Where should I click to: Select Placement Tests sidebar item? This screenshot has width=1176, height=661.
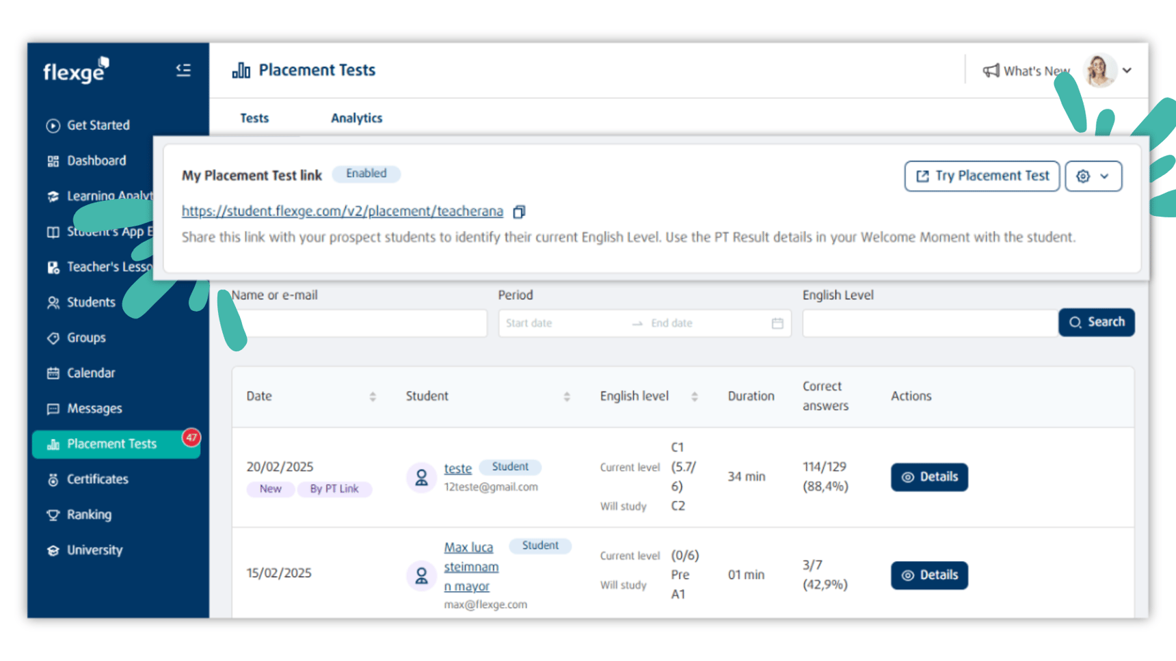coord(116,444)
